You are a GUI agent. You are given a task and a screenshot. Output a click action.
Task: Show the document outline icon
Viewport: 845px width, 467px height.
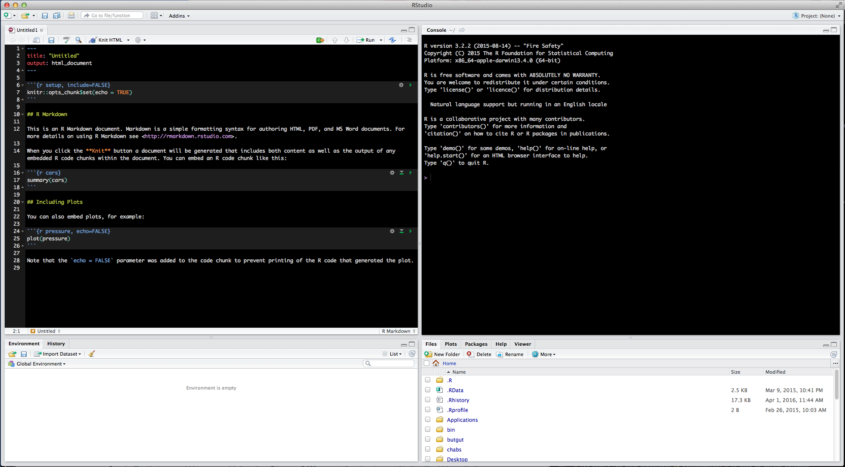coord(409,40)
